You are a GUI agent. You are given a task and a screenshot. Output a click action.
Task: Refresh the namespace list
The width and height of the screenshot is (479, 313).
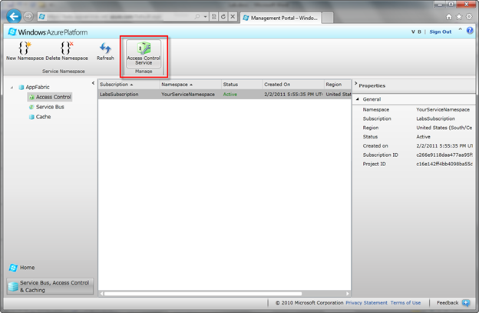(x=105, y=52)
